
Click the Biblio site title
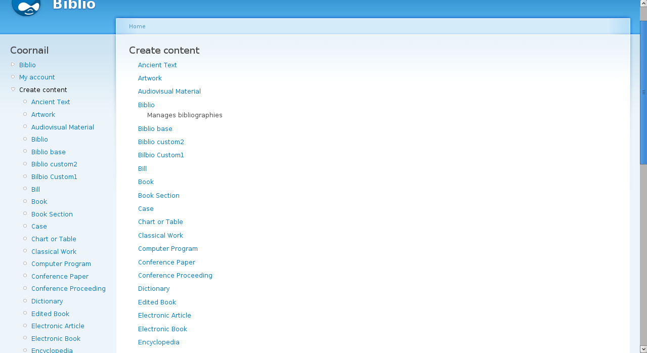74,5
